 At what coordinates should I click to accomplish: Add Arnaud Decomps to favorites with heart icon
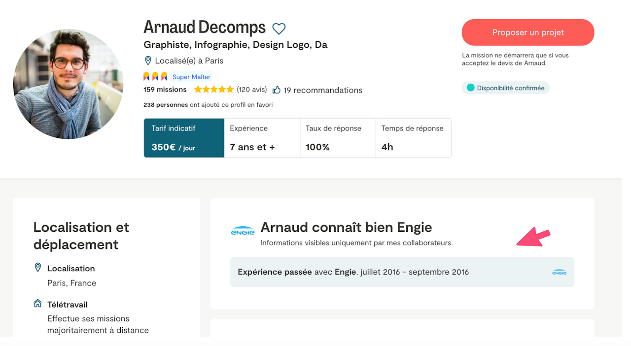(x=279, y=29)
